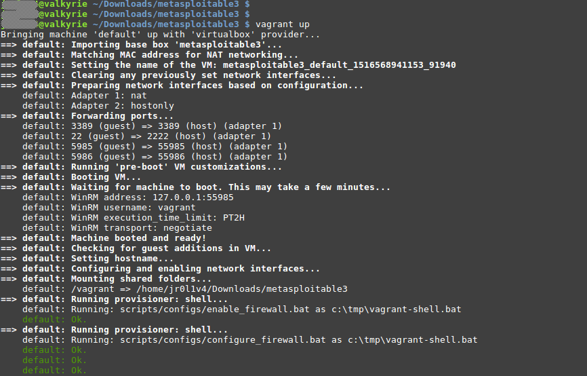Click the 'Importing base box metasploitable3' line
Screen dimensions: 587x376
coord(155,45)
